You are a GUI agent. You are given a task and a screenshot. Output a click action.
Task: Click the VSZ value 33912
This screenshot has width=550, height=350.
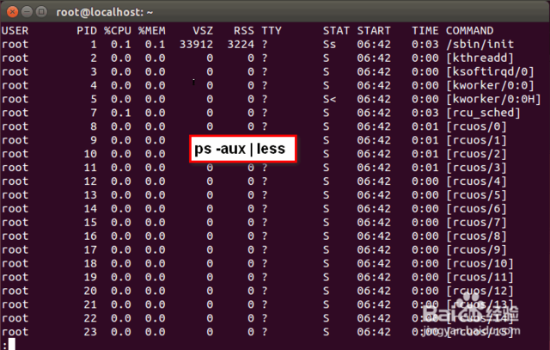pos(196,45)
